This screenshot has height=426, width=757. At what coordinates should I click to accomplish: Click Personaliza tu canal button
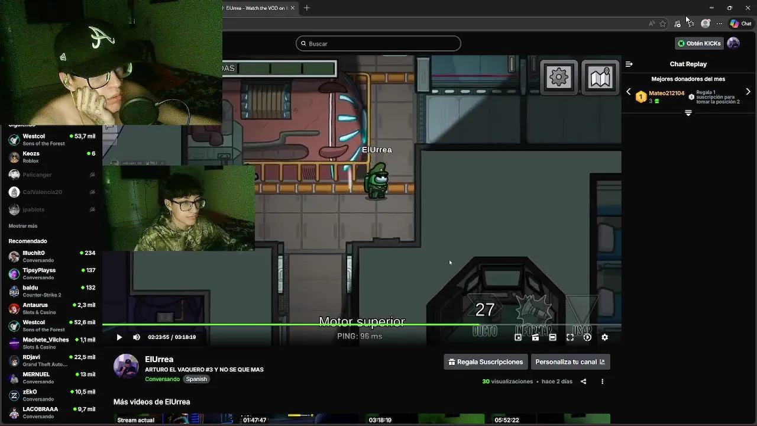tap(570, 362)
